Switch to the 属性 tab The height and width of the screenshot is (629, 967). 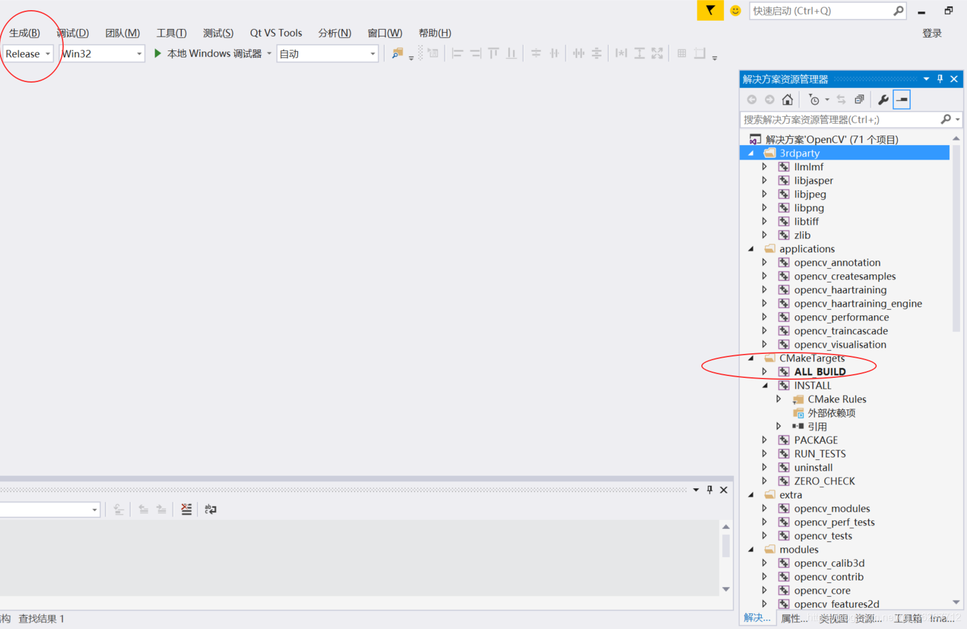(x=794, y=618)
